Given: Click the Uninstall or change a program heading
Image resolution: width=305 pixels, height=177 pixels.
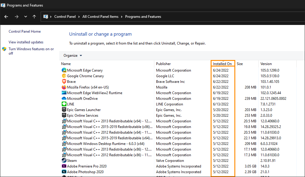Looking at the screenshot, I should tap(100, 34).
